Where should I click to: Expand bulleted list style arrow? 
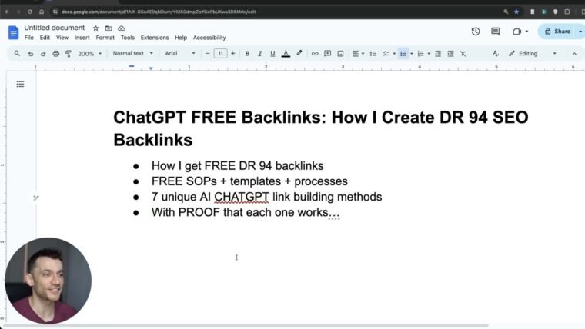[412, 54]
